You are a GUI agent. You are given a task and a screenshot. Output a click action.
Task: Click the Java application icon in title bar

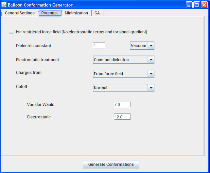(x=4, y=5)
